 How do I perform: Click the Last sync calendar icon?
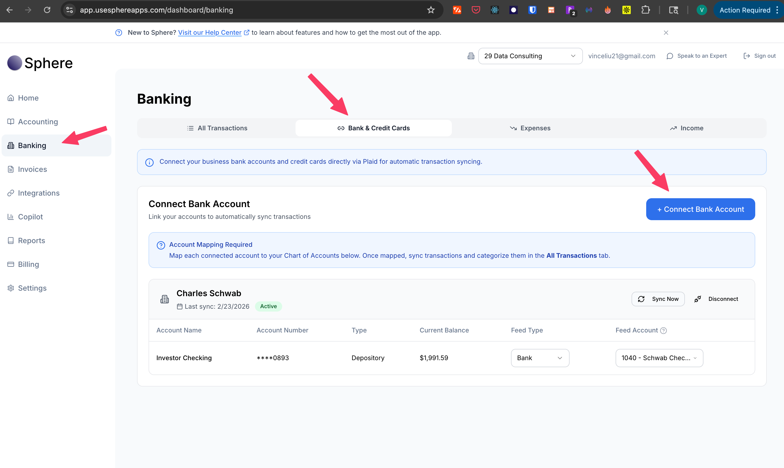[180, 307]
